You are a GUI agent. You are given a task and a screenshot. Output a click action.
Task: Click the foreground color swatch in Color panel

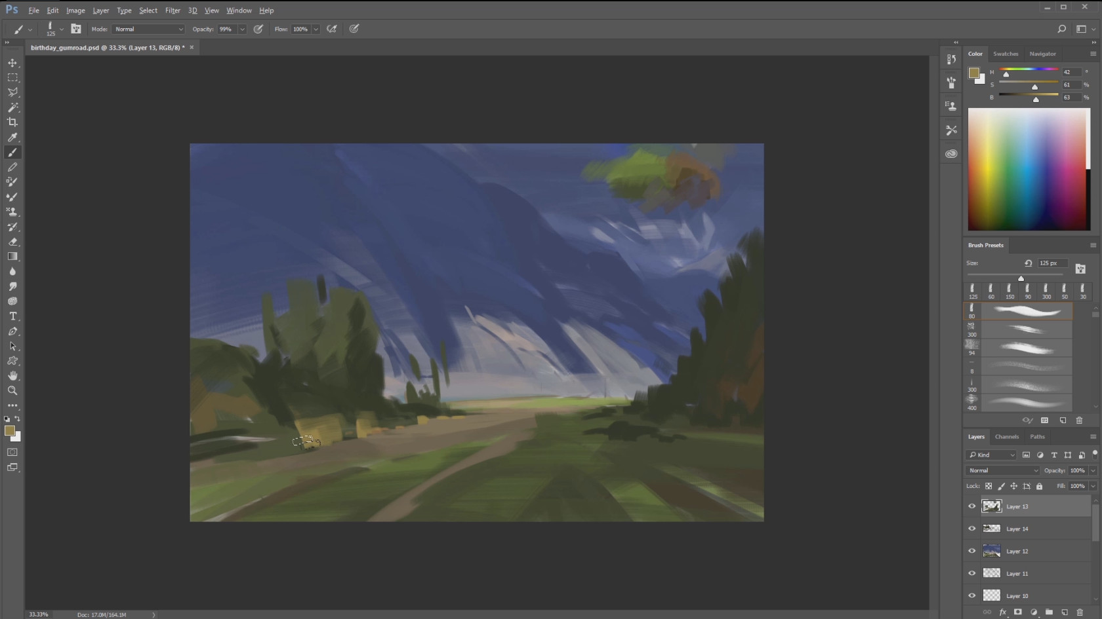[974, 73]
